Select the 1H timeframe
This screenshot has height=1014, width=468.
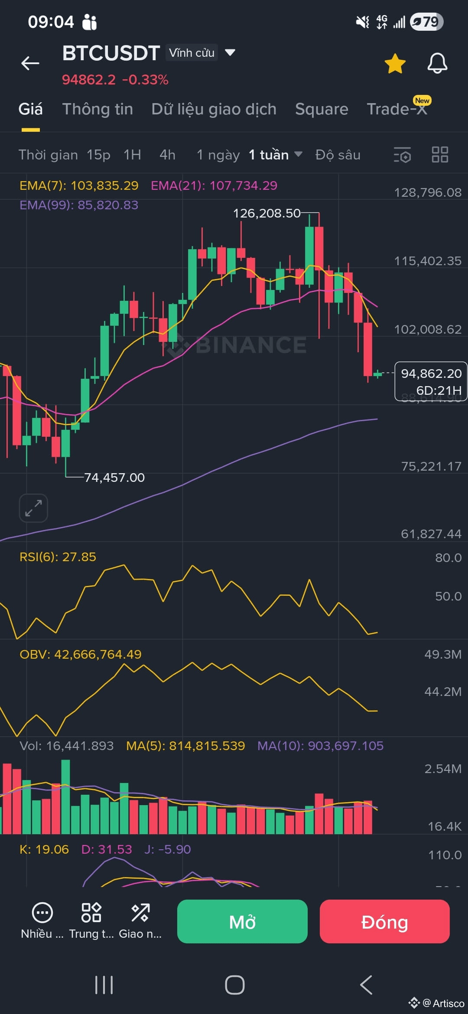pos(132,155)
